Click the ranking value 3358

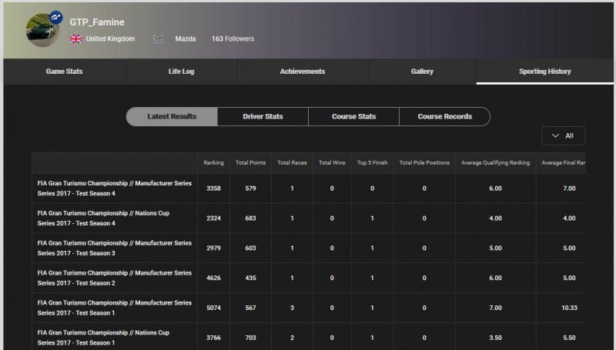coord(214,188)
